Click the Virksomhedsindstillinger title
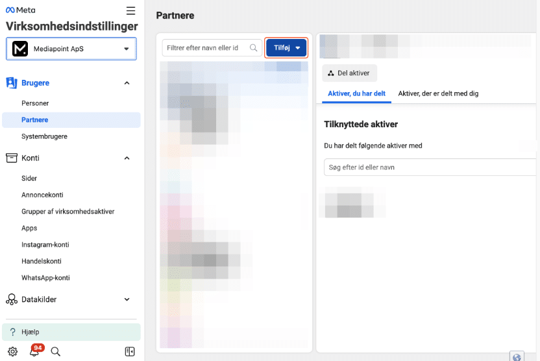The height and width of the screenshot is (361, 540). tap(71, 26)
